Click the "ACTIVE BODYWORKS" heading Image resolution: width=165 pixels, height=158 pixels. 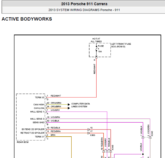[x=27, y=19]
